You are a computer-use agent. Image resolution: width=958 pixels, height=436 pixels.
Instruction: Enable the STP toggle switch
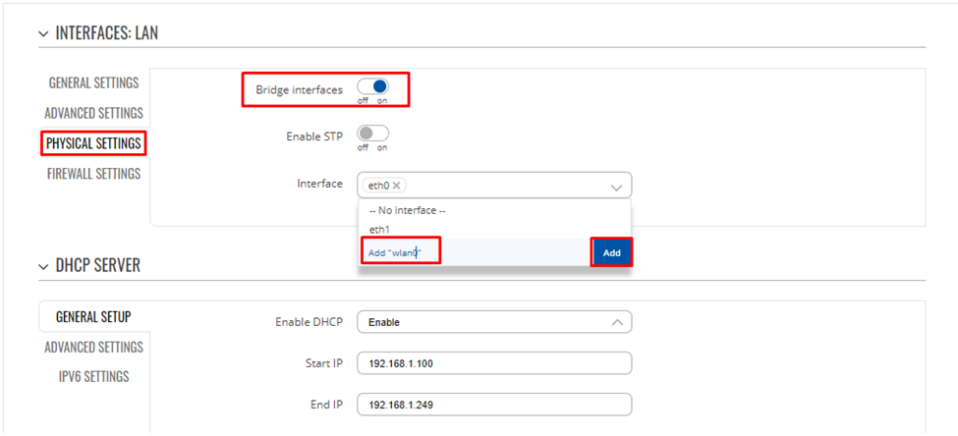(x=372, y=134)
